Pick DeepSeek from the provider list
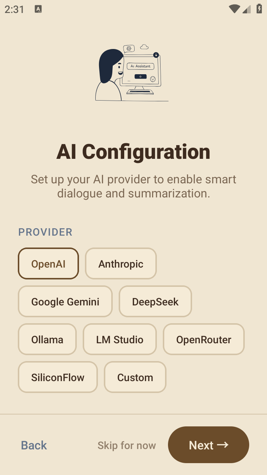Viewport: 267px width, 475px height. coord(155,301)
